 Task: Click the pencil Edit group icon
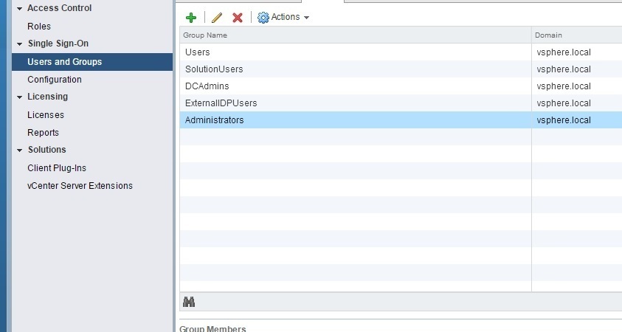[x=217, y=18]
